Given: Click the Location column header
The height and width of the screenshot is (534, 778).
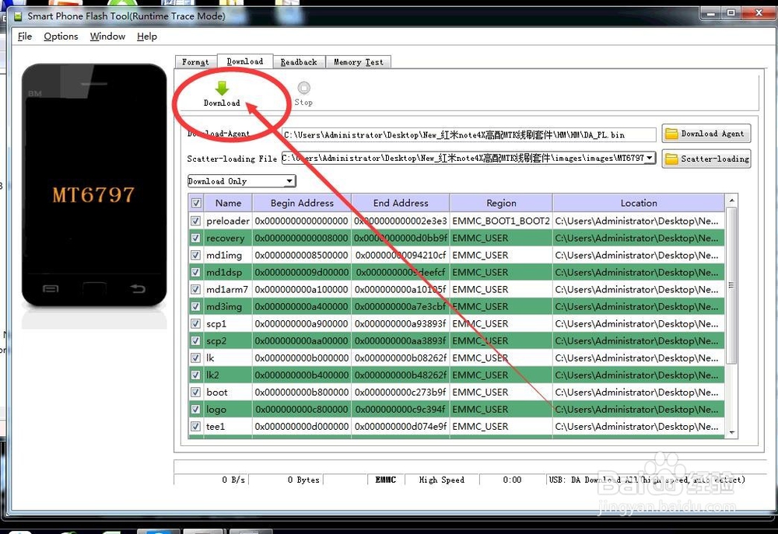Looking at the screenshot, I should (x=639, y=203).
